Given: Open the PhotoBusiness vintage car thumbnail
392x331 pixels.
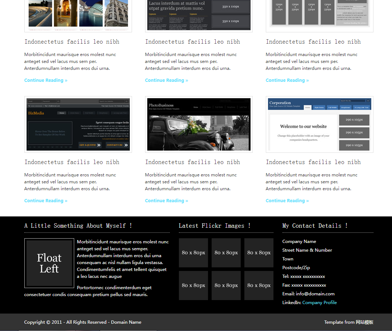Looking at the screenshot, I should tap(199, 124).
